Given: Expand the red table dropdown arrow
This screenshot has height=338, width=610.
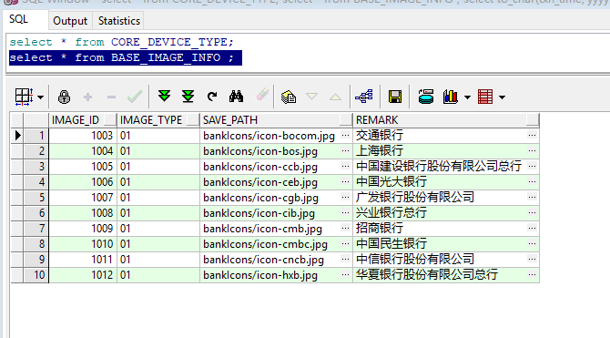Looking at the screenshot, I should (503, 97).
